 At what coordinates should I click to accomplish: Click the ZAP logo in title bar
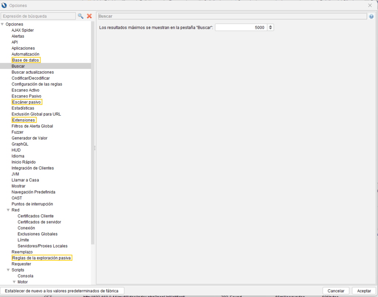point(4,6)
